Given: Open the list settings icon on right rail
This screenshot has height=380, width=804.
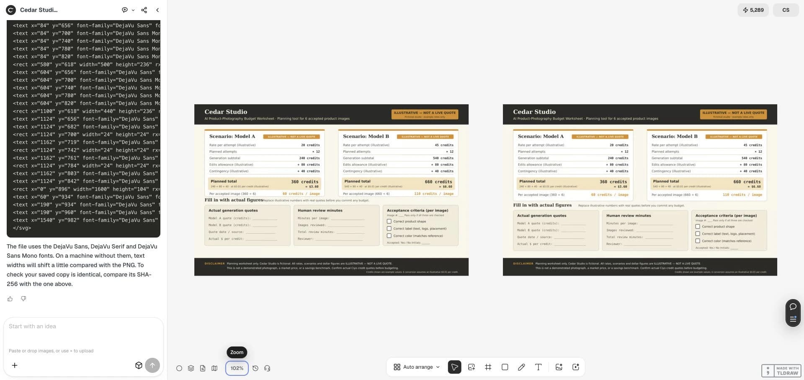Looking at the screenshot, I should (793, 319).
